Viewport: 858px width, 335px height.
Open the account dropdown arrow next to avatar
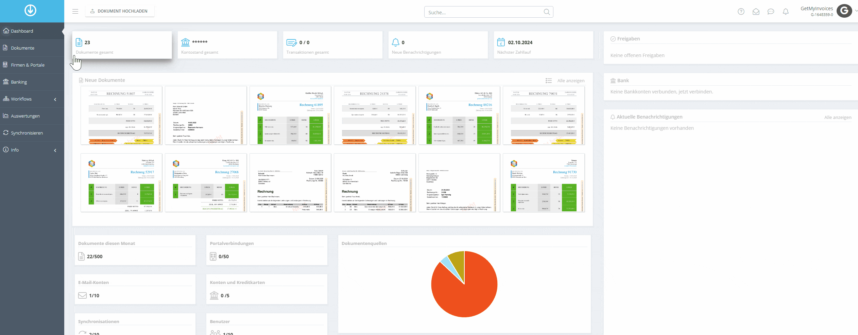click(856, 11)
